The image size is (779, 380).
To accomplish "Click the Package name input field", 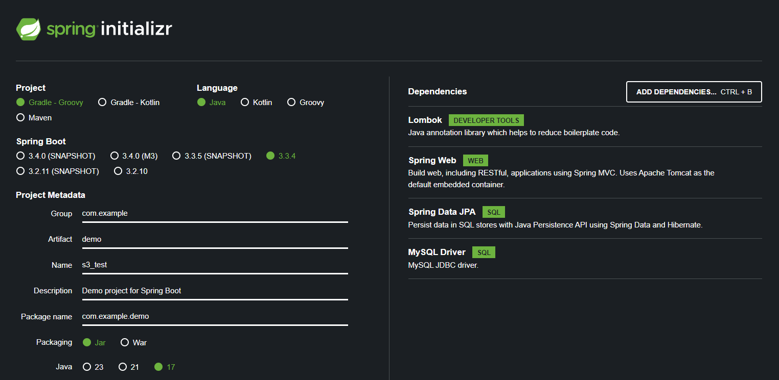I will (215, 316).
